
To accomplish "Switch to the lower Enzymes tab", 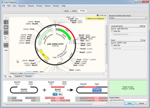I will click(x=28, y=76).
